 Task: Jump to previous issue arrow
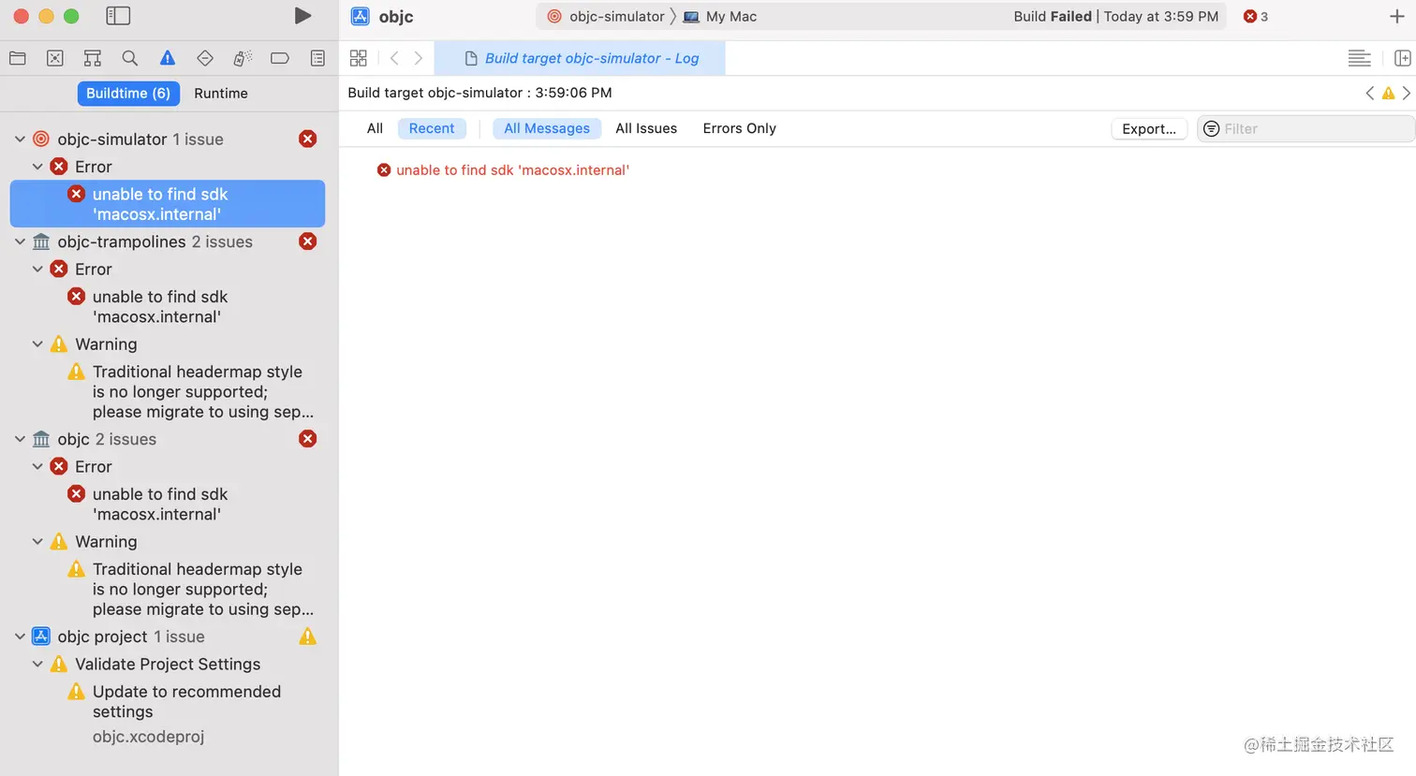point(1370,93)
